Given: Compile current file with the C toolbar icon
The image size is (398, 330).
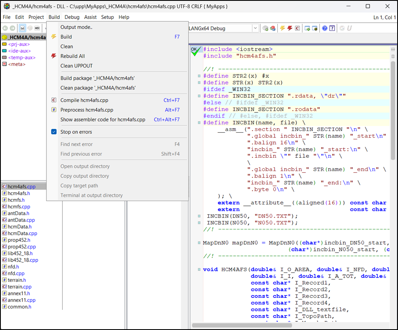Looking at the screenshot, I should coord(297,28).
